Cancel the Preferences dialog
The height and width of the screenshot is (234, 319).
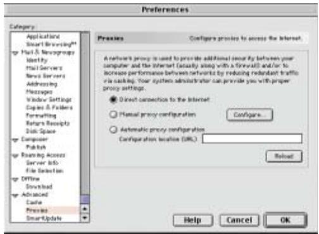coord(239,220)
